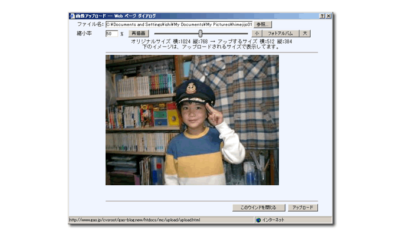Click the アップロード upload button
This screenshot has width=401, height=236.
303,208
